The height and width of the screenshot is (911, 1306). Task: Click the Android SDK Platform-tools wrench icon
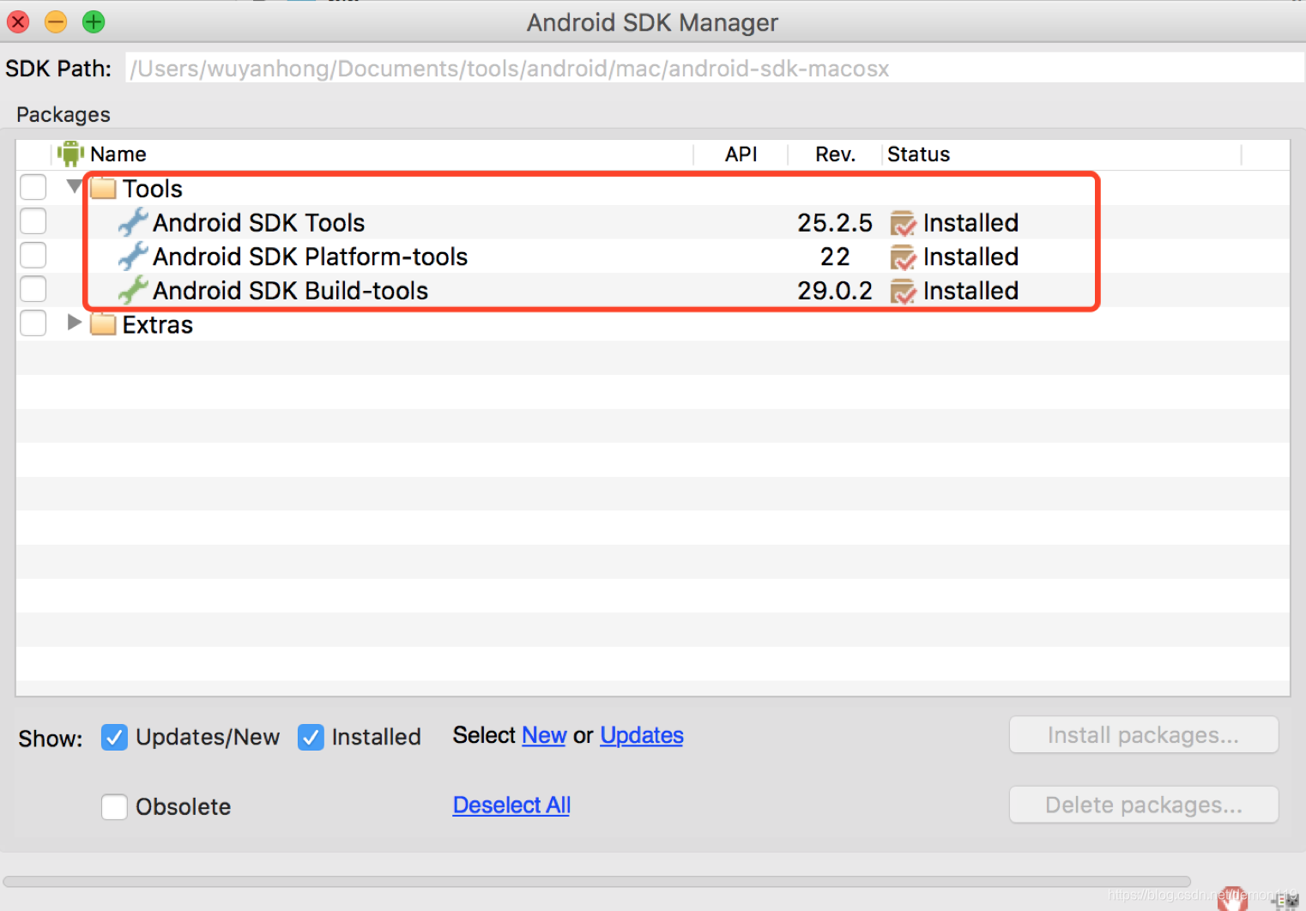pos(133,256)
